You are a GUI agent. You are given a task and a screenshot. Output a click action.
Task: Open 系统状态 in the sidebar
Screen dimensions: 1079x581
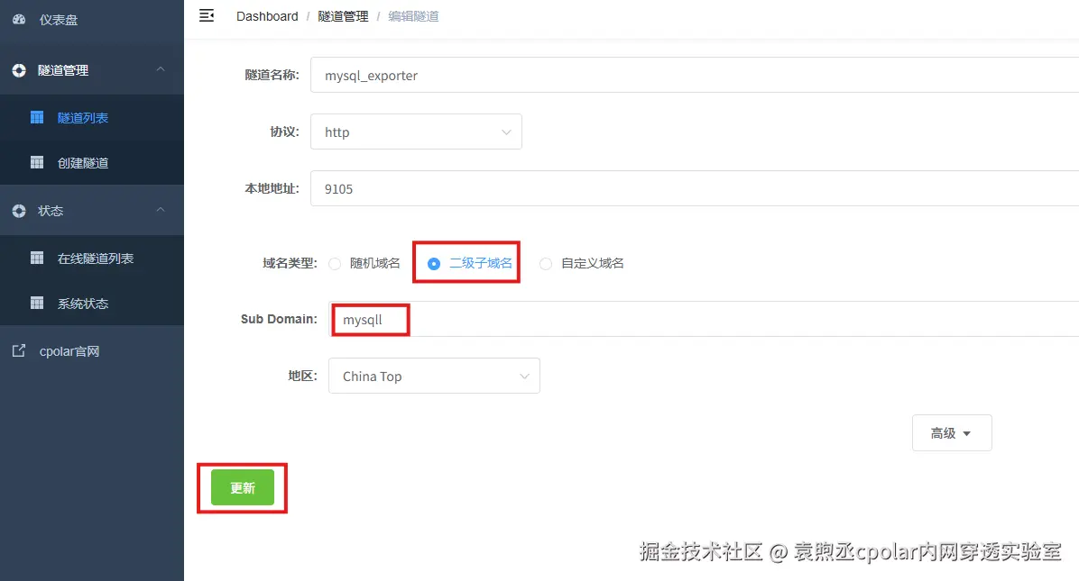[92, 303]
